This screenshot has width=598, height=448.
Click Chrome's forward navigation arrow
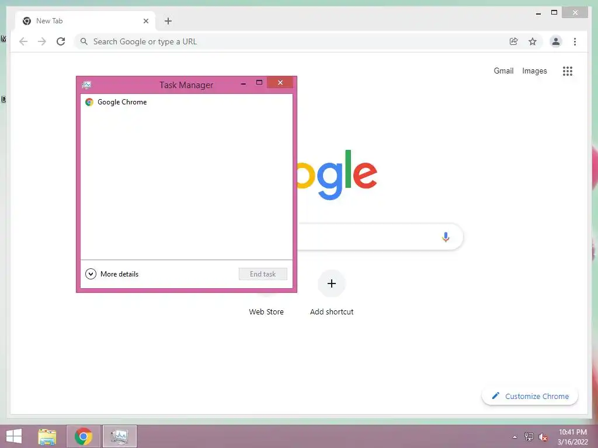(42, 41)
